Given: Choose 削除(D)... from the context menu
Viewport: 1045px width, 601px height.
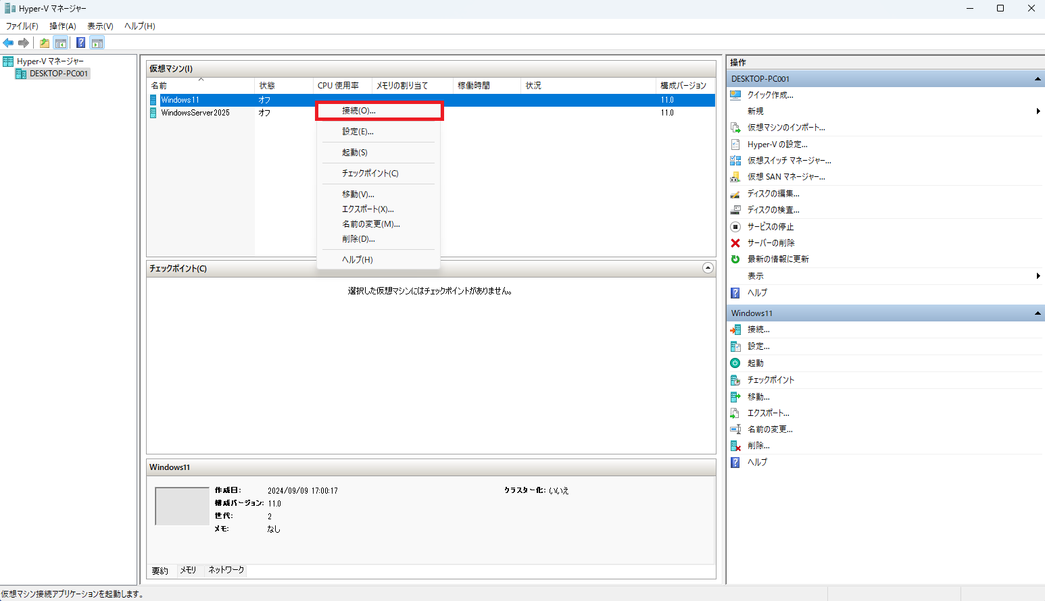Looking at the screenshot, I should click(x=379, y=239).
